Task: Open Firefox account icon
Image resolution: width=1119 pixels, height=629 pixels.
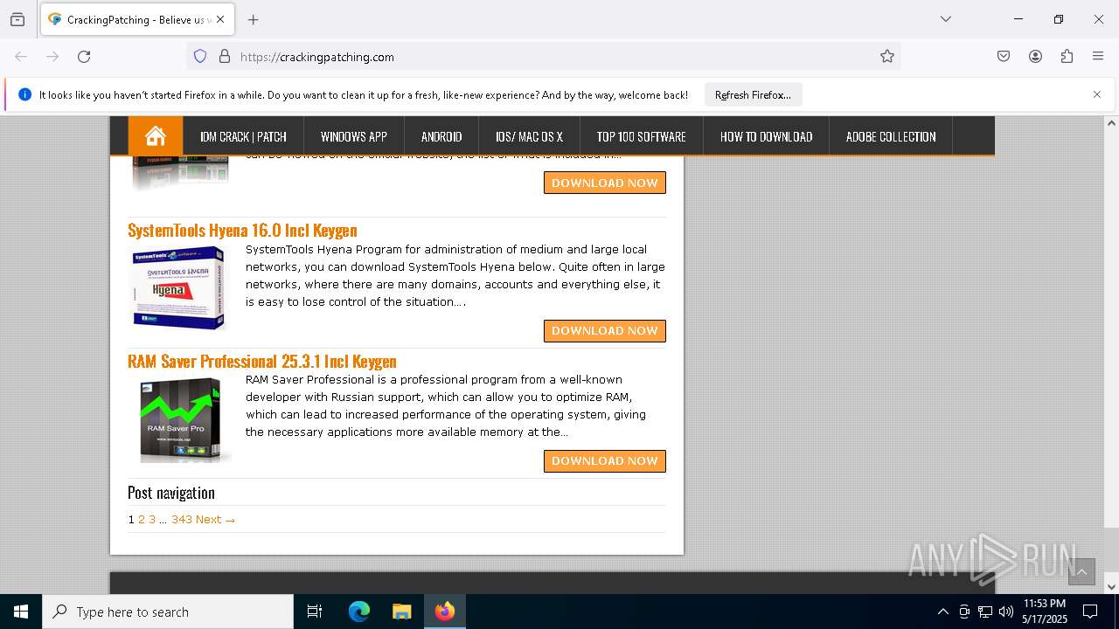Action: (x=1035, y=56)
